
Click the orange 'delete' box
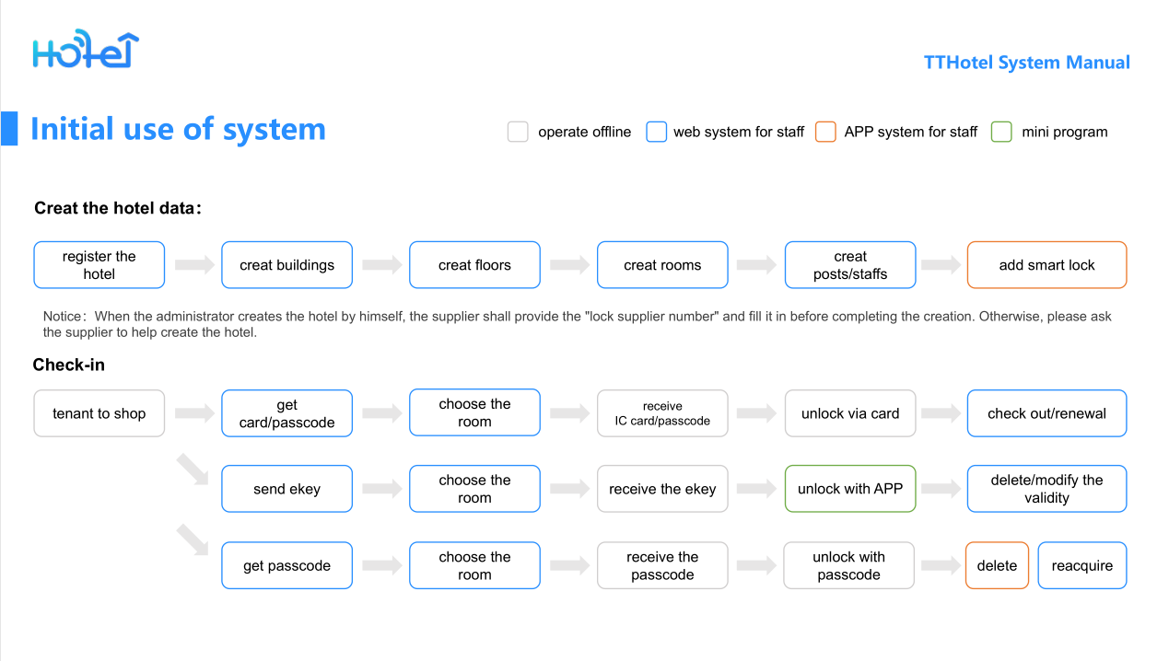pyautogui.click(x=997, y=565)
